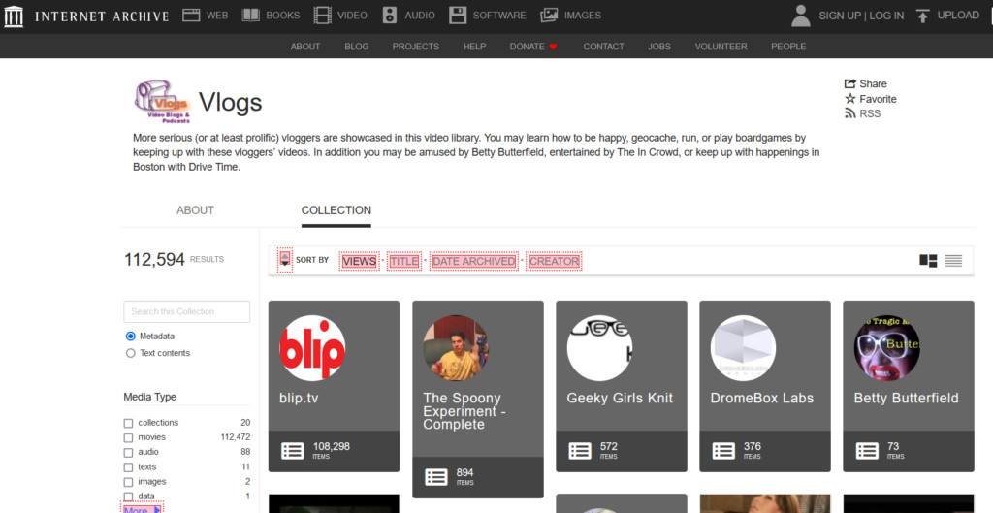Click the SIGN UP | LOG IN link
Viewport: 993px width, 513px height.
pyautogui.click(x=861, y=16)
